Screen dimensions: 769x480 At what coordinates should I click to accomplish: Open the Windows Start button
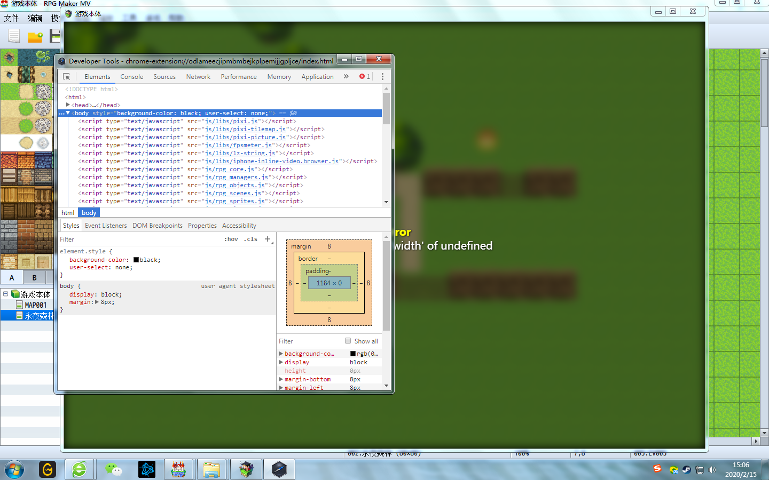tap(14, 470)
